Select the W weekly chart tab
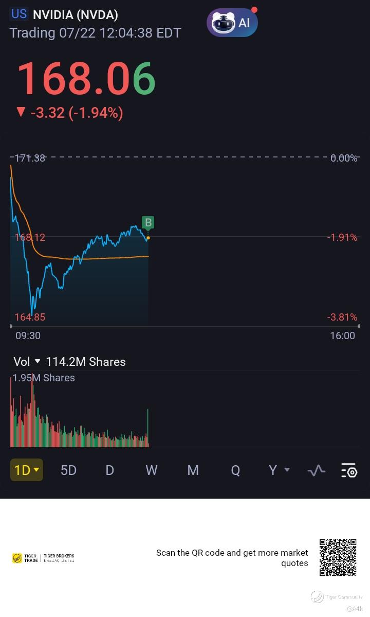370x617 pixels. coord(152,470)
